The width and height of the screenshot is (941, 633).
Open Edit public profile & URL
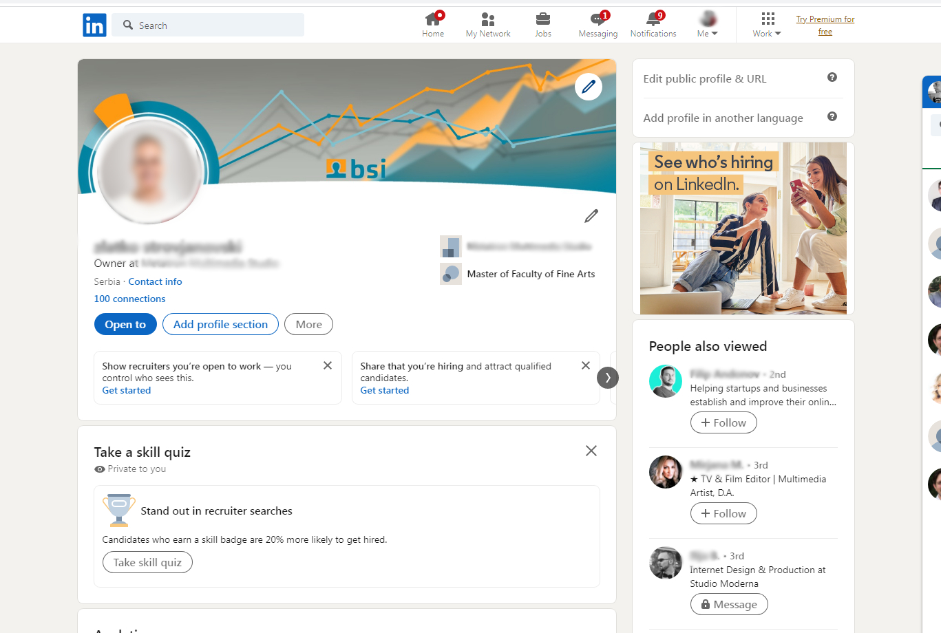pyautogui.click(x=705, y=78)
